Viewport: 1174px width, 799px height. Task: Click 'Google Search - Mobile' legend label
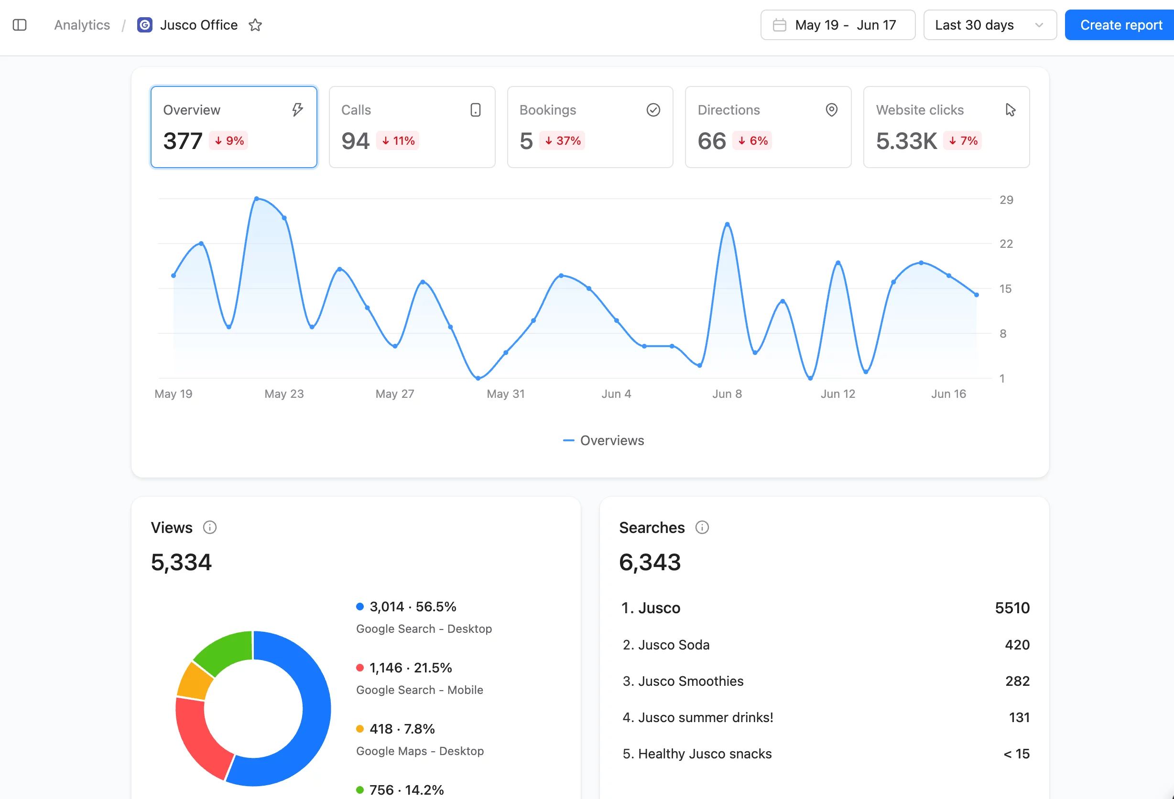point(419,690)
